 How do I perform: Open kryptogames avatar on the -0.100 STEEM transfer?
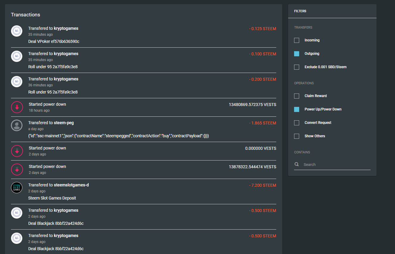[x=17, y=56]
